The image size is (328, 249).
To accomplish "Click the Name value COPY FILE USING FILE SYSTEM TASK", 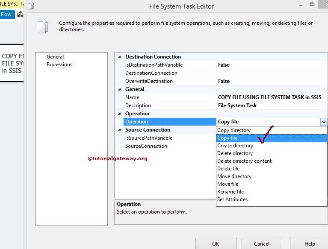I will point(270,97).
